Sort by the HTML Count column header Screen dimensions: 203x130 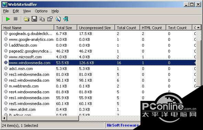(x=153, y=28)
